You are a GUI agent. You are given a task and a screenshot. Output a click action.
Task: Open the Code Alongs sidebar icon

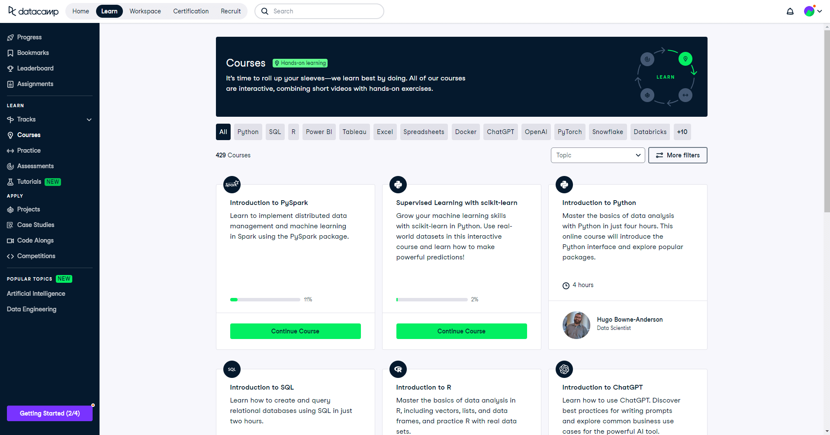point(10,240)
